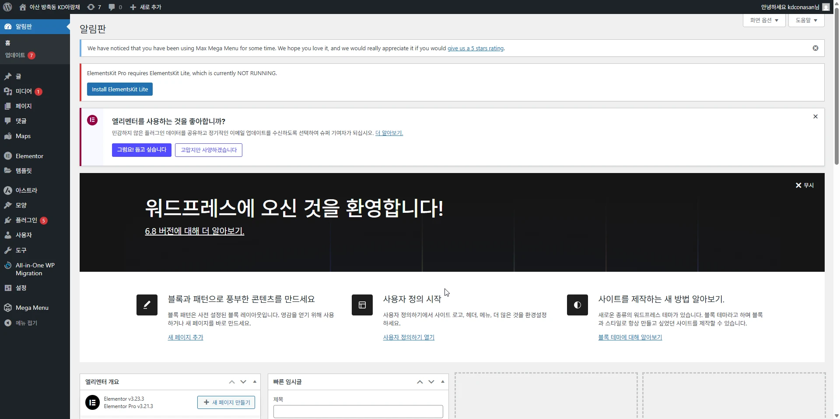This screenshot has width=840, height=419.
Task: Open 6.8 버전에 대해 더 알아보기 link
Action: pyautogui.click(x=195, y=231)
